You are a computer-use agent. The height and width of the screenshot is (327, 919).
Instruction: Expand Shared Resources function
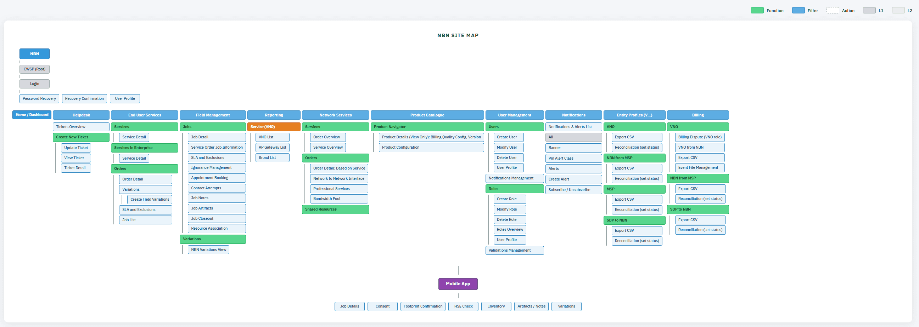point(336,210)
